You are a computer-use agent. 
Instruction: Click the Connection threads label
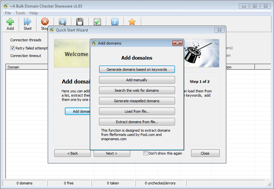(x=26, y=40)
